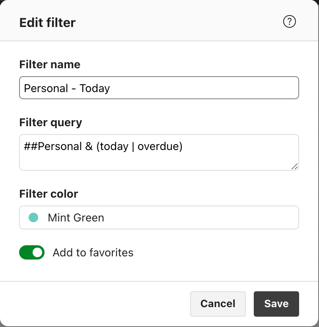Click the question mark circle icon
The height and width of the screenshot is (327, 319).
(290, 22)
